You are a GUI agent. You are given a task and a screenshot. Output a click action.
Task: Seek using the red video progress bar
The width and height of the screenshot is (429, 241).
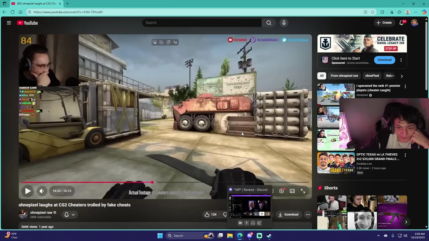point(165,182)
